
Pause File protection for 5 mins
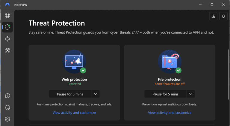(165, 94)
